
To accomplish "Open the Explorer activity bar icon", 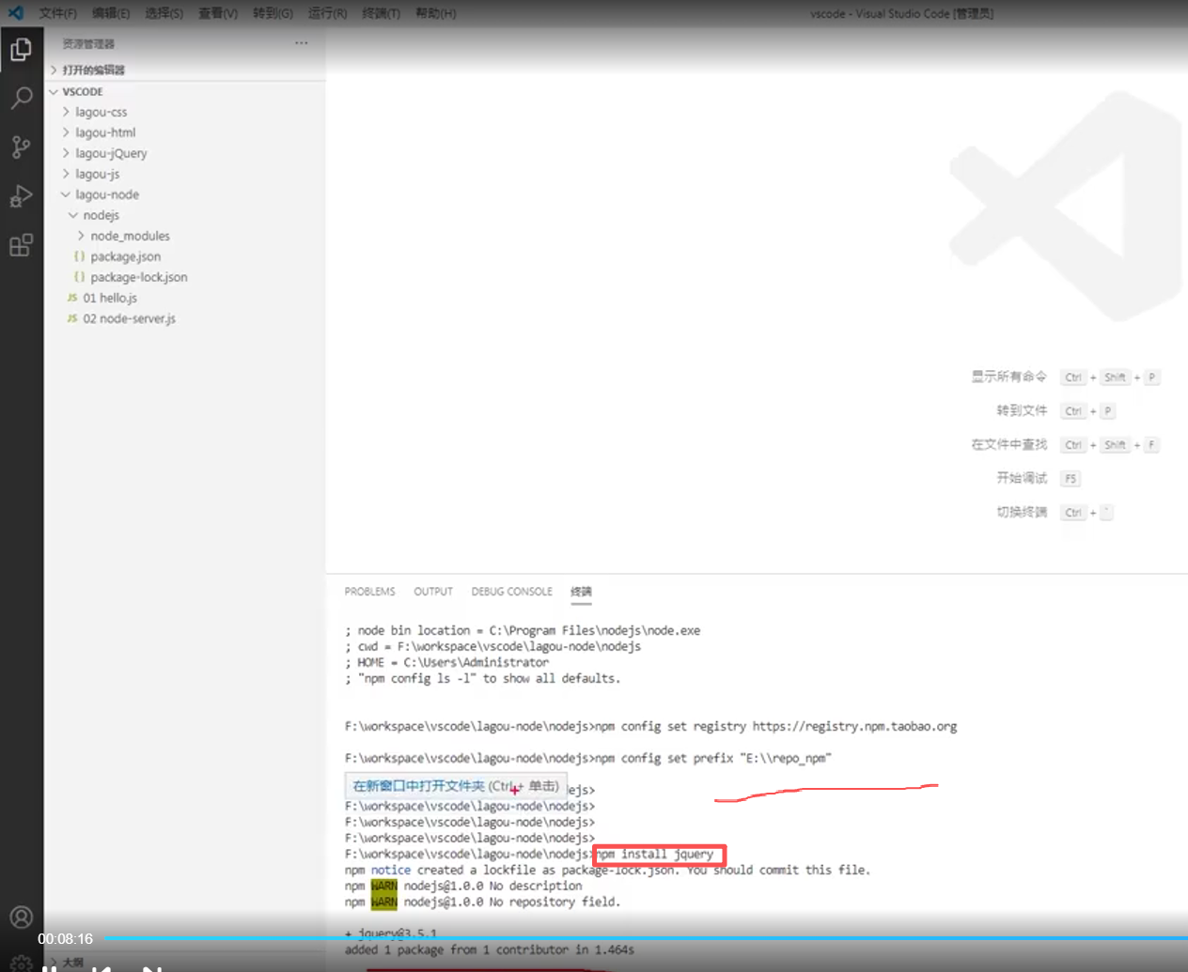I will 21,49.
